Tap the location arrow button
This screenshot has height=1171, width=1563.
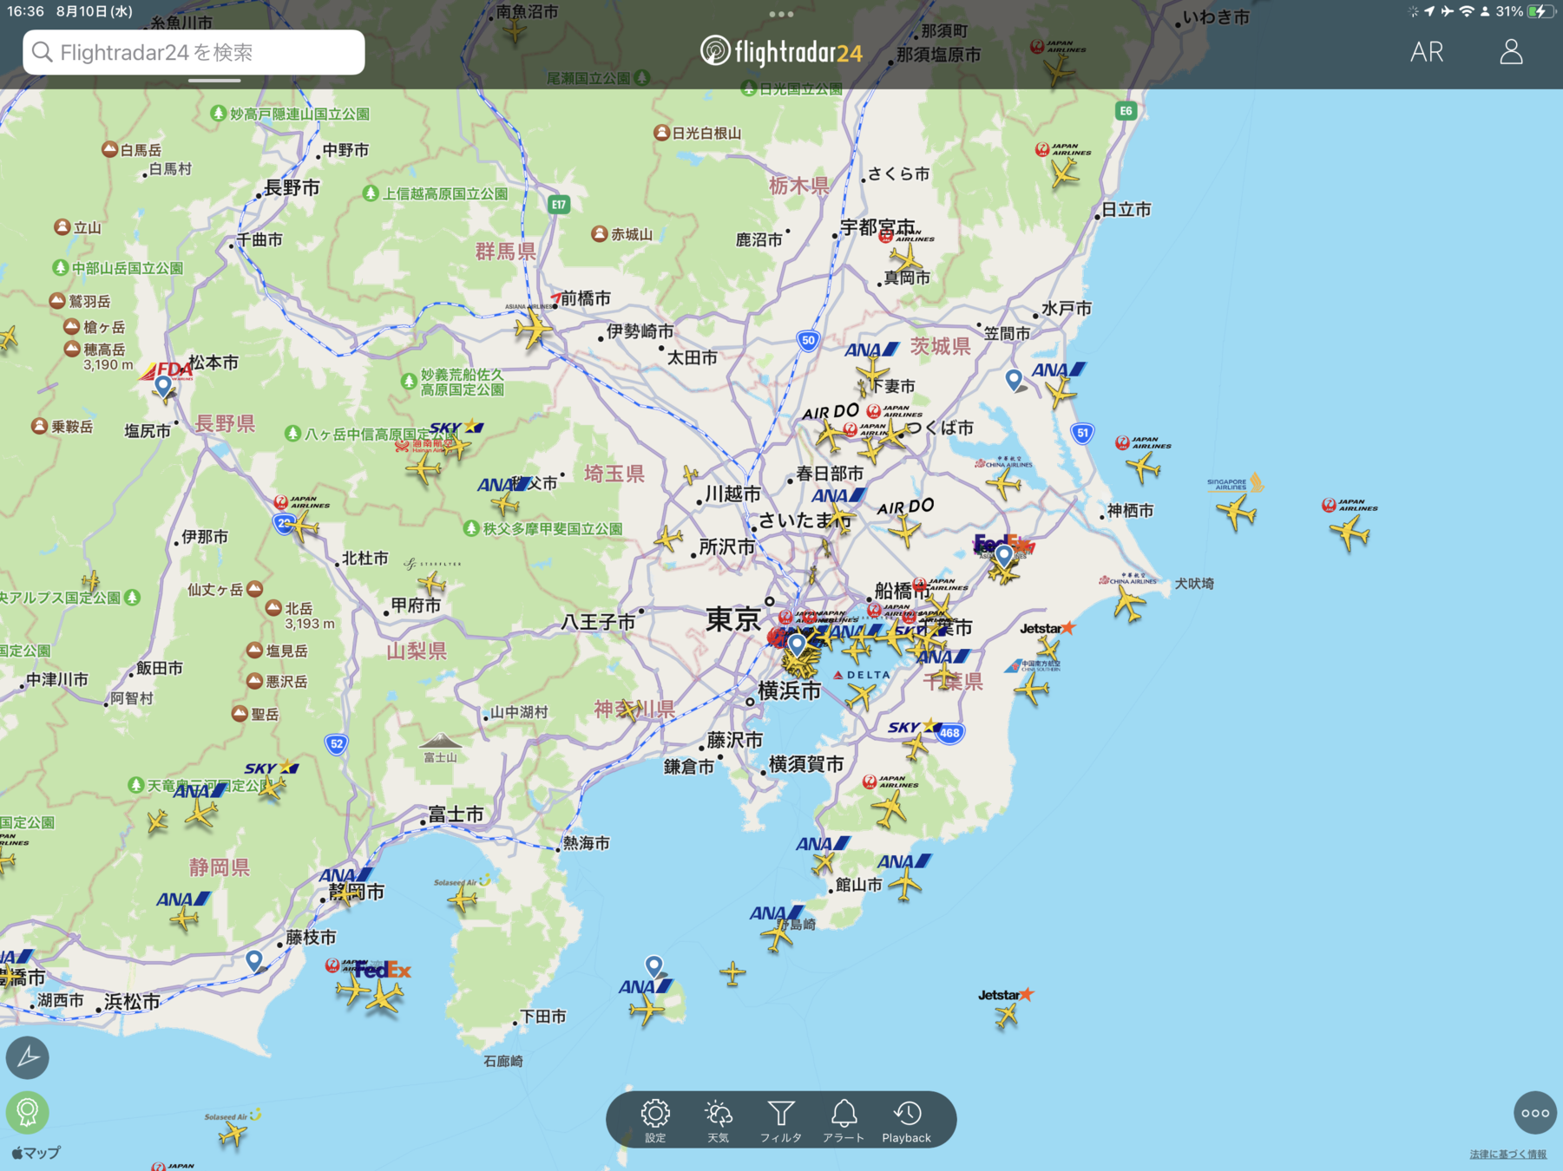pyautogui.click(x=28, y=1057)
